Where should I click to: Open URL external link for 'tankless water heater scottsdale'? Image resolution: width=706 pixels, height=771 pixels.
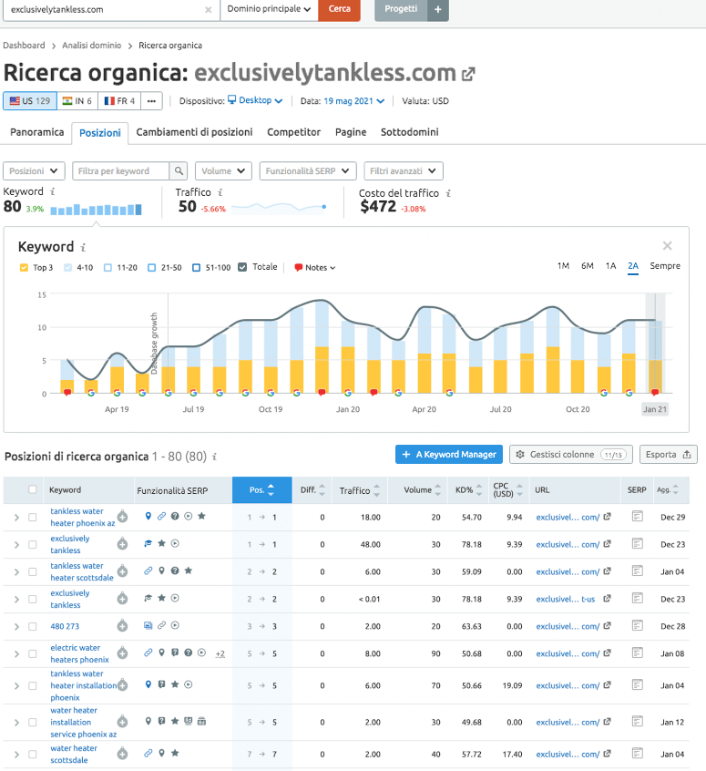point(608,571)
